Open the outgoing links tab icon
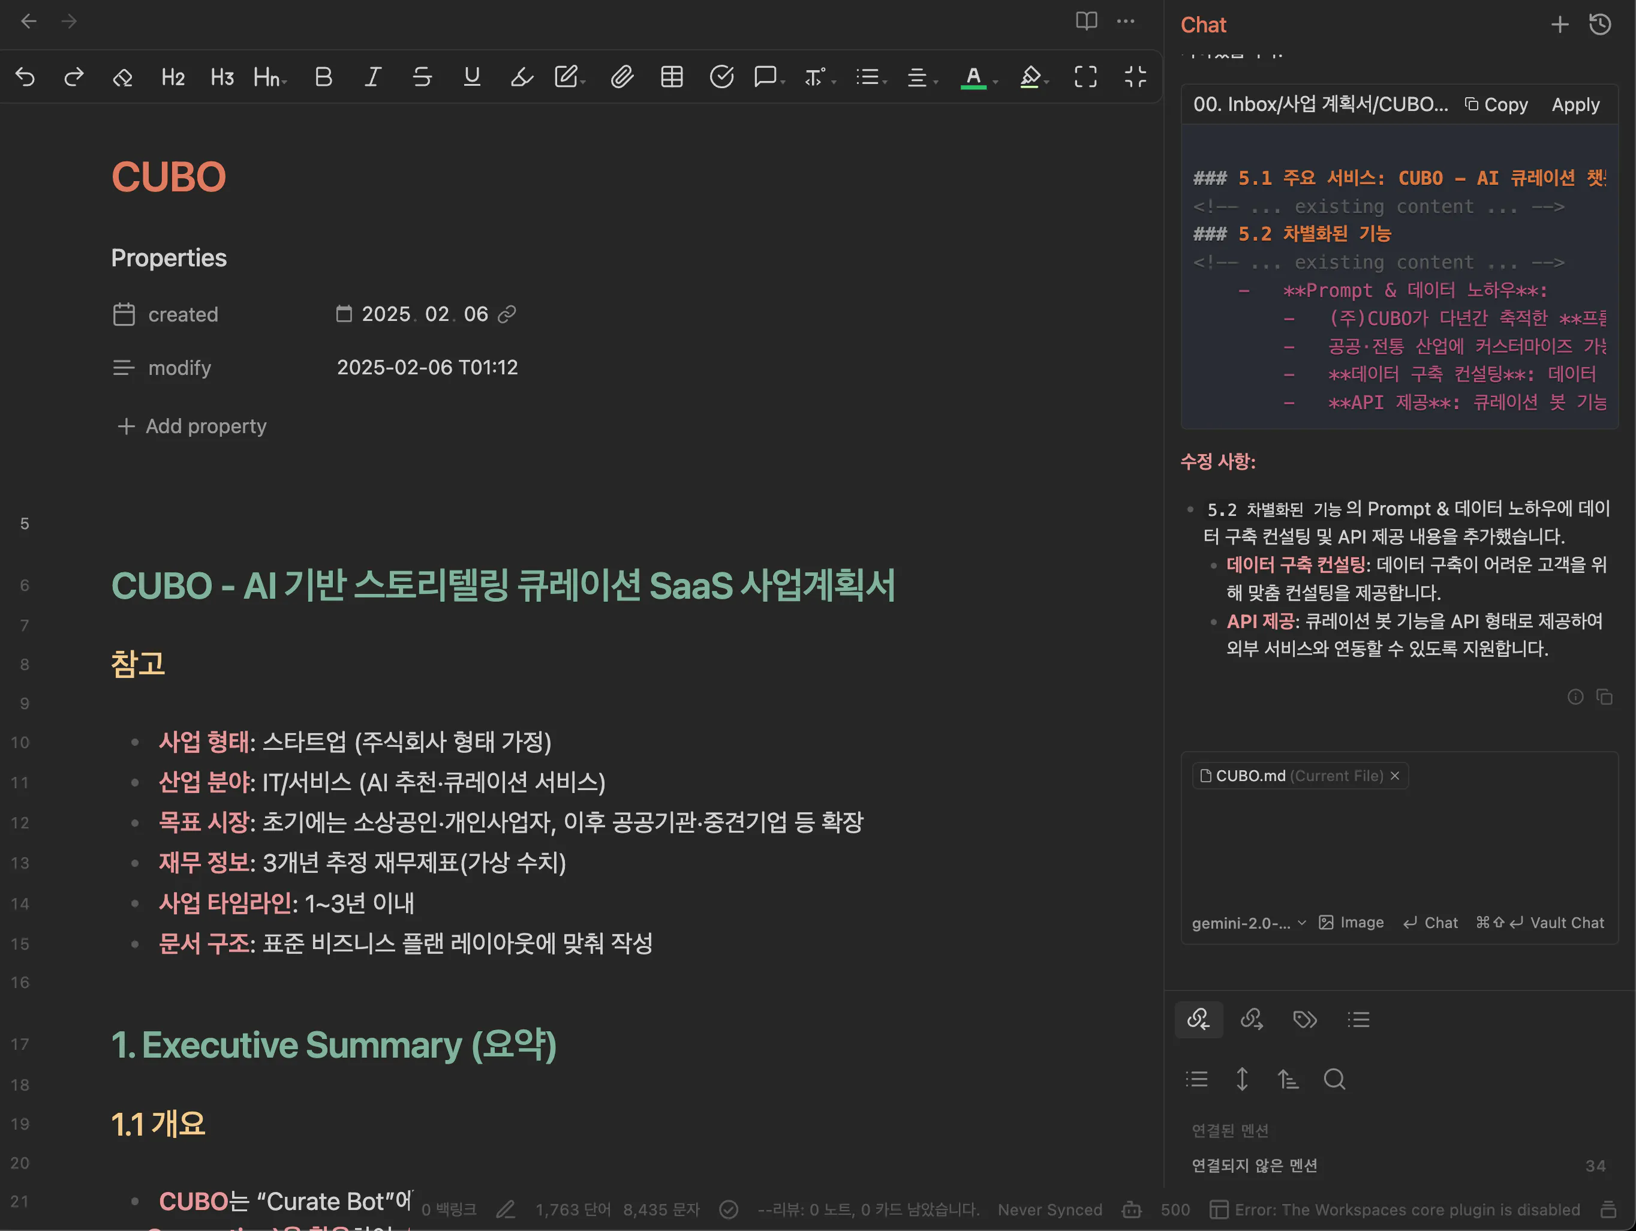The image size is (1636, 1231). point(1252,1019)
